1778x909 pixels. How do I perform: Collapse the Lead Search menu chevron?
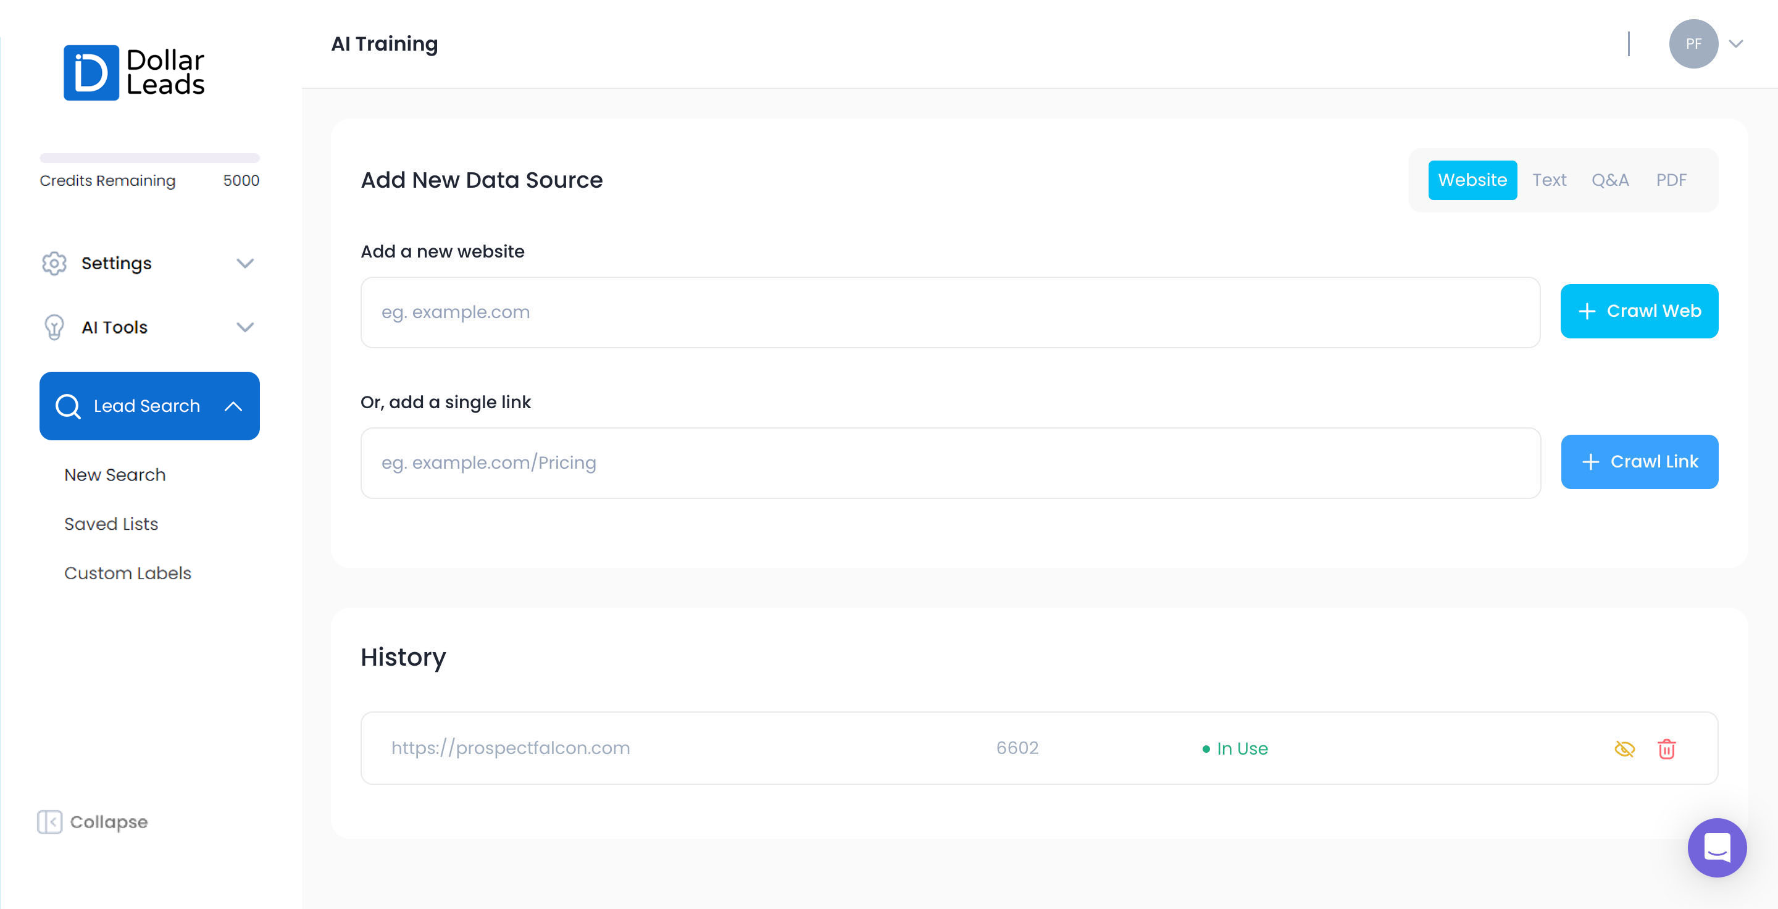pyautogui.click(x=233, y=406)
